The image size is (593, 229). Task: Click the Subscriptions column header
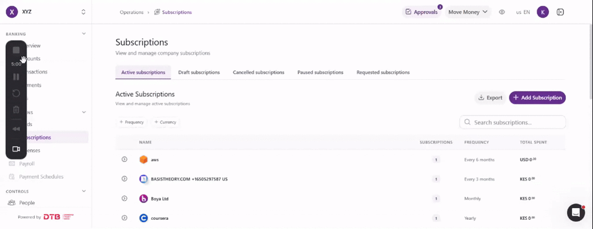pos(436,142)
